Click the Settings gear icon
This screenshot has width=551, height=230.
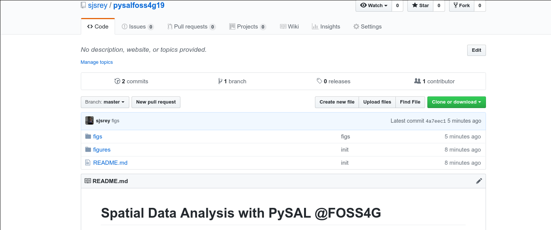356,27
